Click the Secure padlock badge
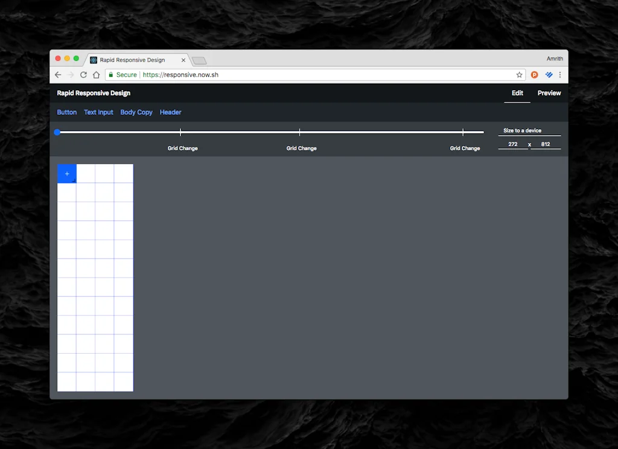The image size is (618, 449). (122, 74)
